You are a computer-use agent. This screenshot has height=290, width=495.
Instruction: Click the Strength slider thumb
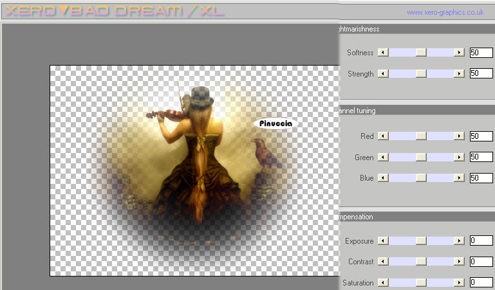coord(421,73)
